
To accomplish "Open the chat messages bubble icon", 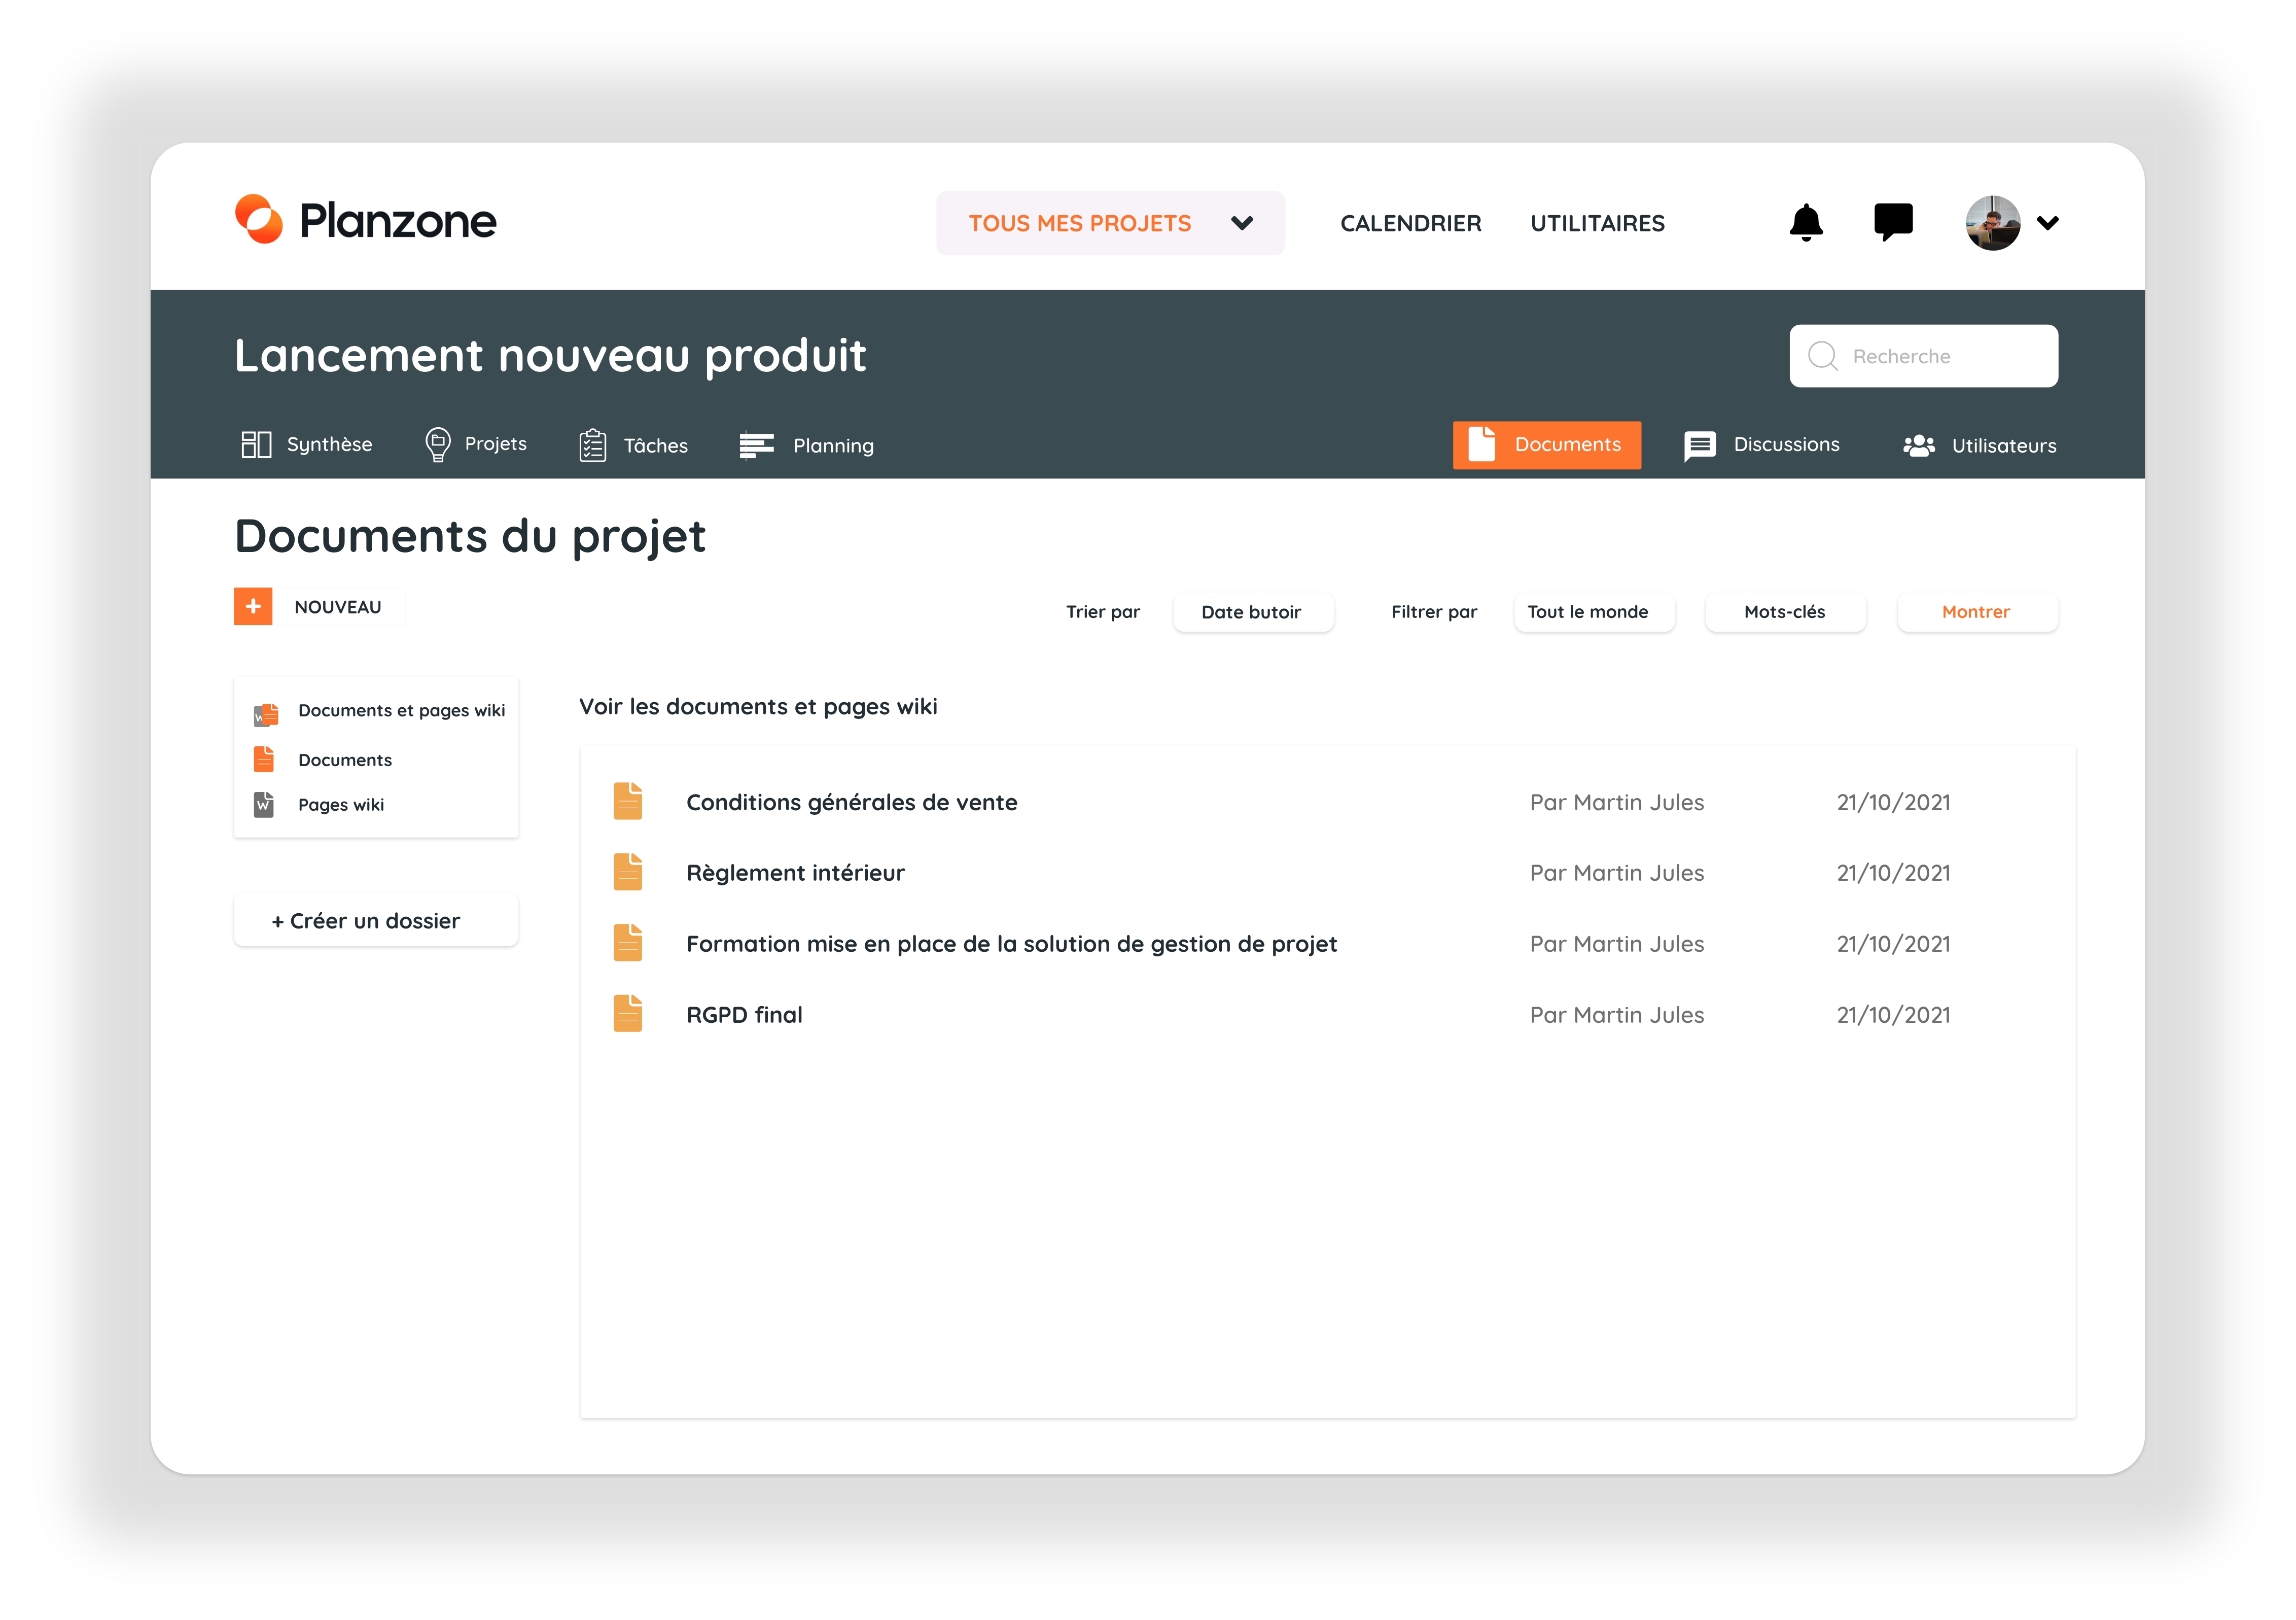I will point(1892,221).
